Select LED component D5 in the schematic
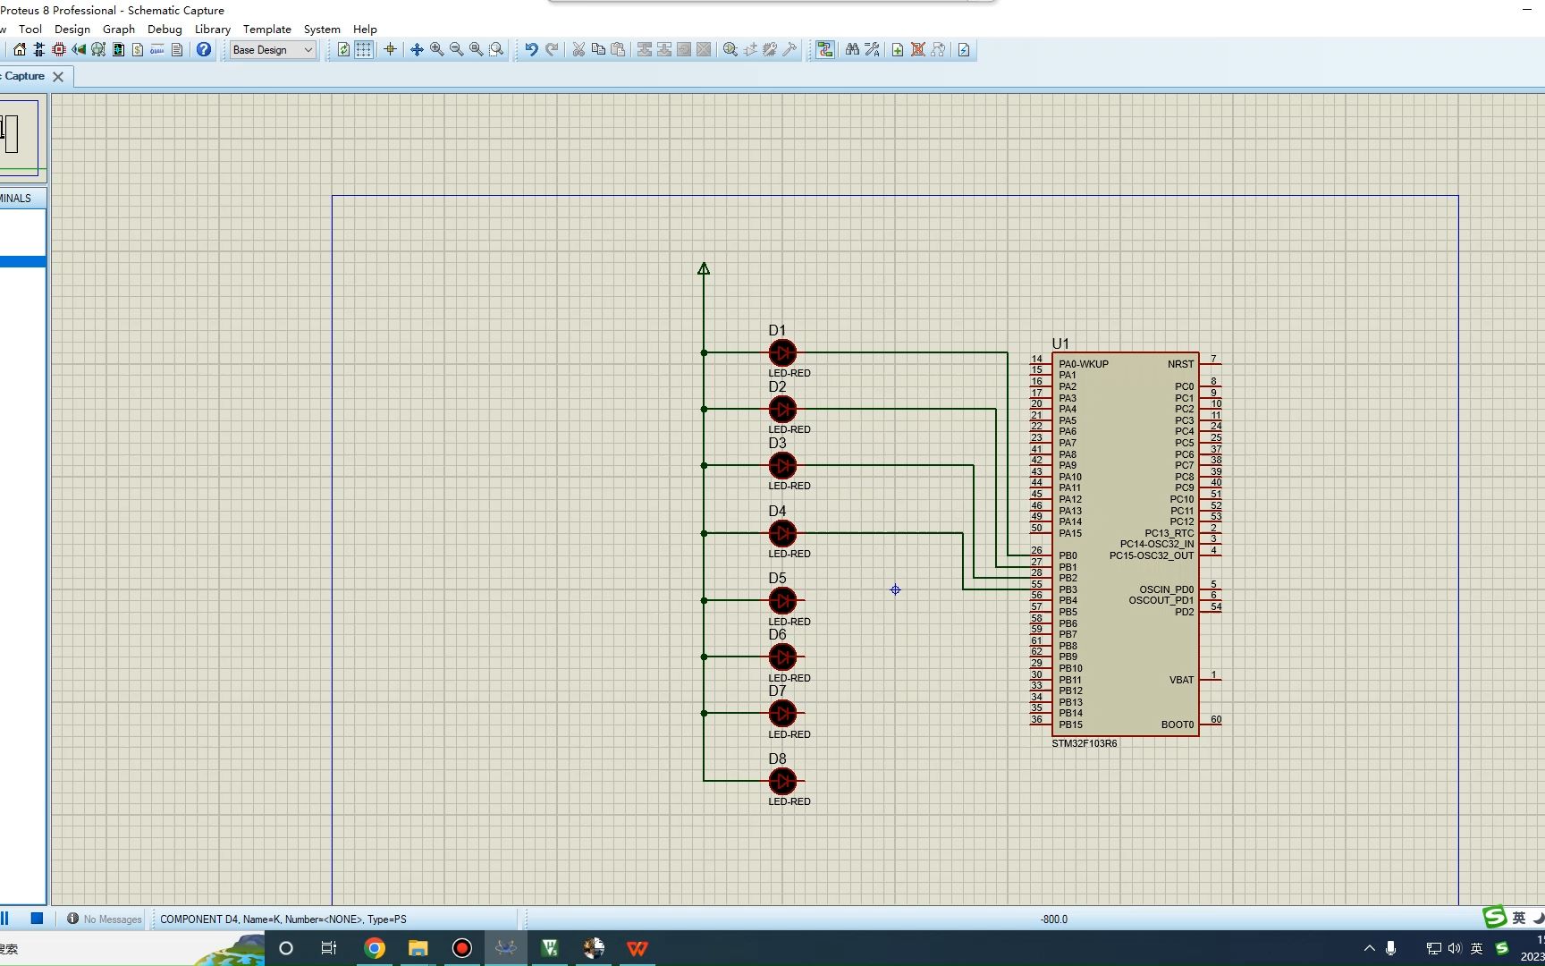This screenshot has width=1545, height=966. coord(782,601)
